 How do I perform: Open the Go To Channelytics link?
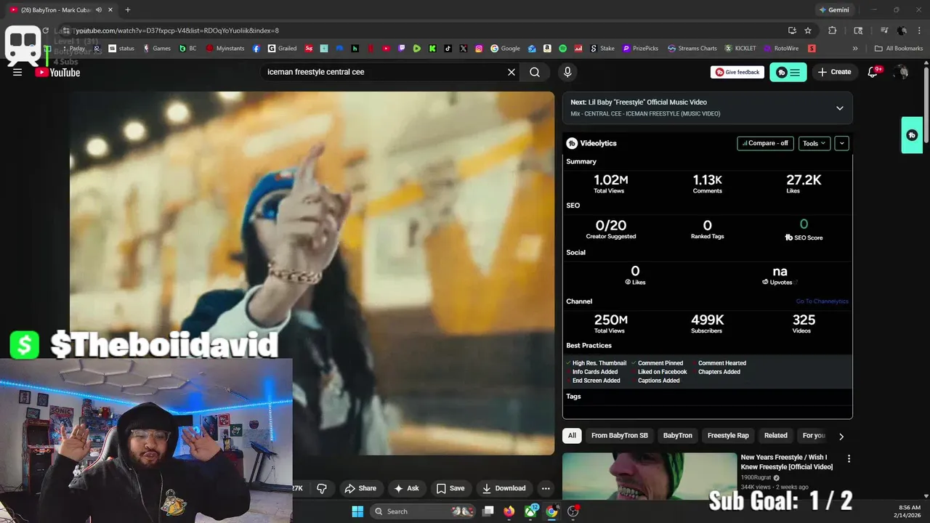822,301
